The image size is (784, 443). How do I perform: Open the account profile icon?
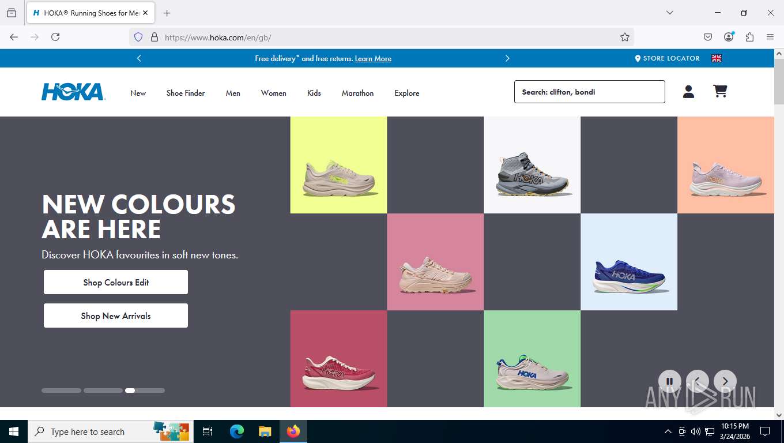[688, 92]
